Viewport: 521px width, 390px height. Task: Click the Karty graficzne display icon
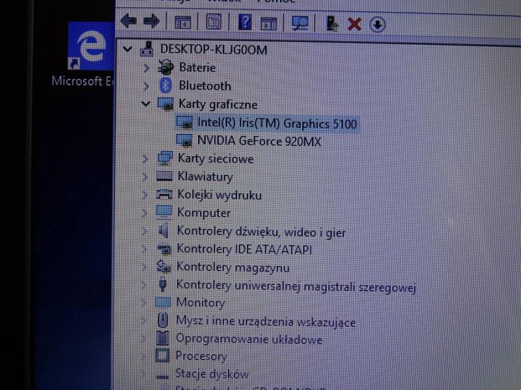click(165, 104)
